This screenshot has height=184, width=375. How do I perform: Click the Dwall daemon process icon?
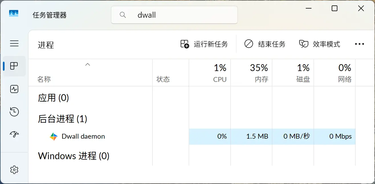[x=54, y=136]
